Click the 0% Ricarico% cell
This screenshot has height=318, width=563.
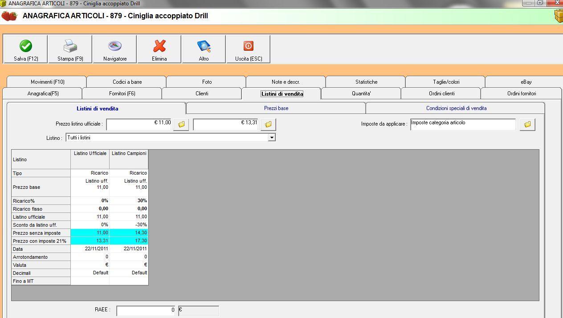[90, 200]
